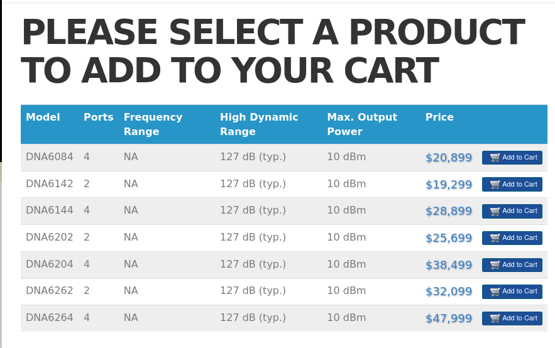The width and height of the screenshot is (555, 348).
Task: Click the Ports column header
Action: 98,117
